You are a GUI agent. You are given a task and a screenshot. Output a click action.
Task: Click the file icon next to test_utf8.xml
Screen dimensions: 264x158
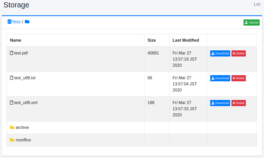(11, 103)
